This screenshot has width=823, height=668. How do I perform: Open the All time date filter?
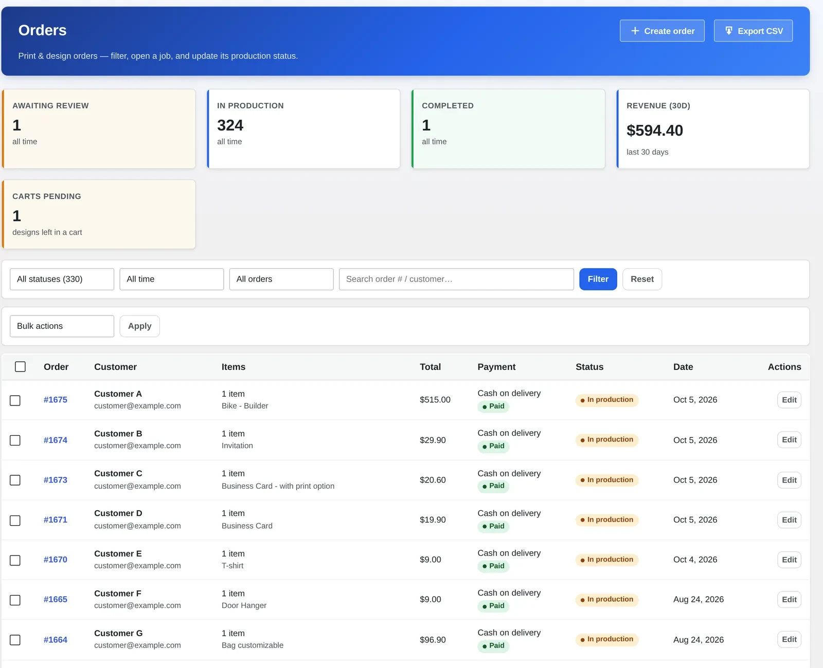coord(172,279)
